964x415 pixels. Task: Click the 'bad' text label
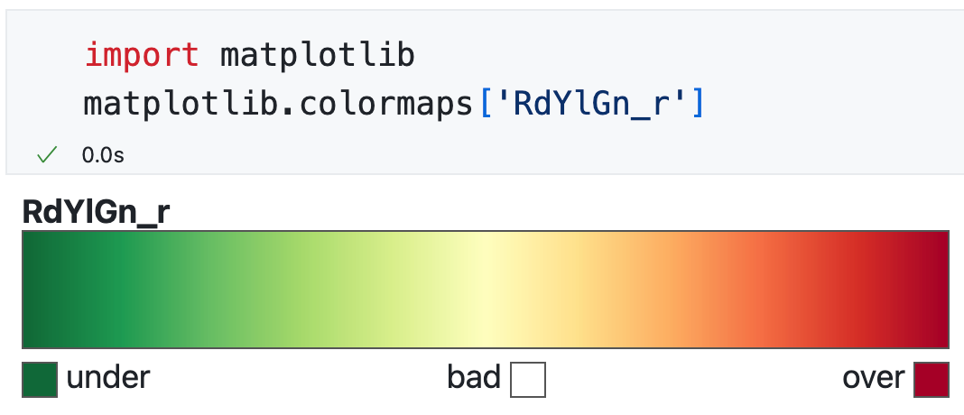point(474,377)
